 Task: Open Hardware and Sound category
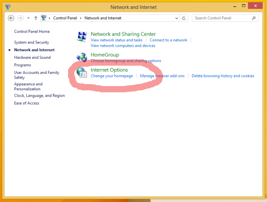[32, 57]
